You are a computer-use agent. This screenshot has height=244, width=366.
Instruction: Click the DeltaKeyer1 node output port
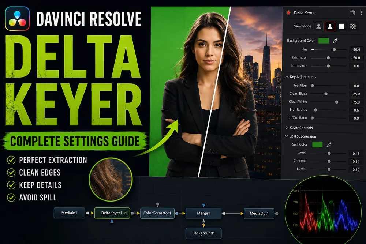click(132, 213)
